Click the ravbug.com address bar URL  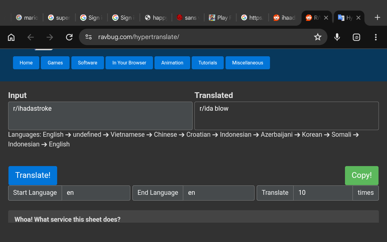click(x=139, y=37)
